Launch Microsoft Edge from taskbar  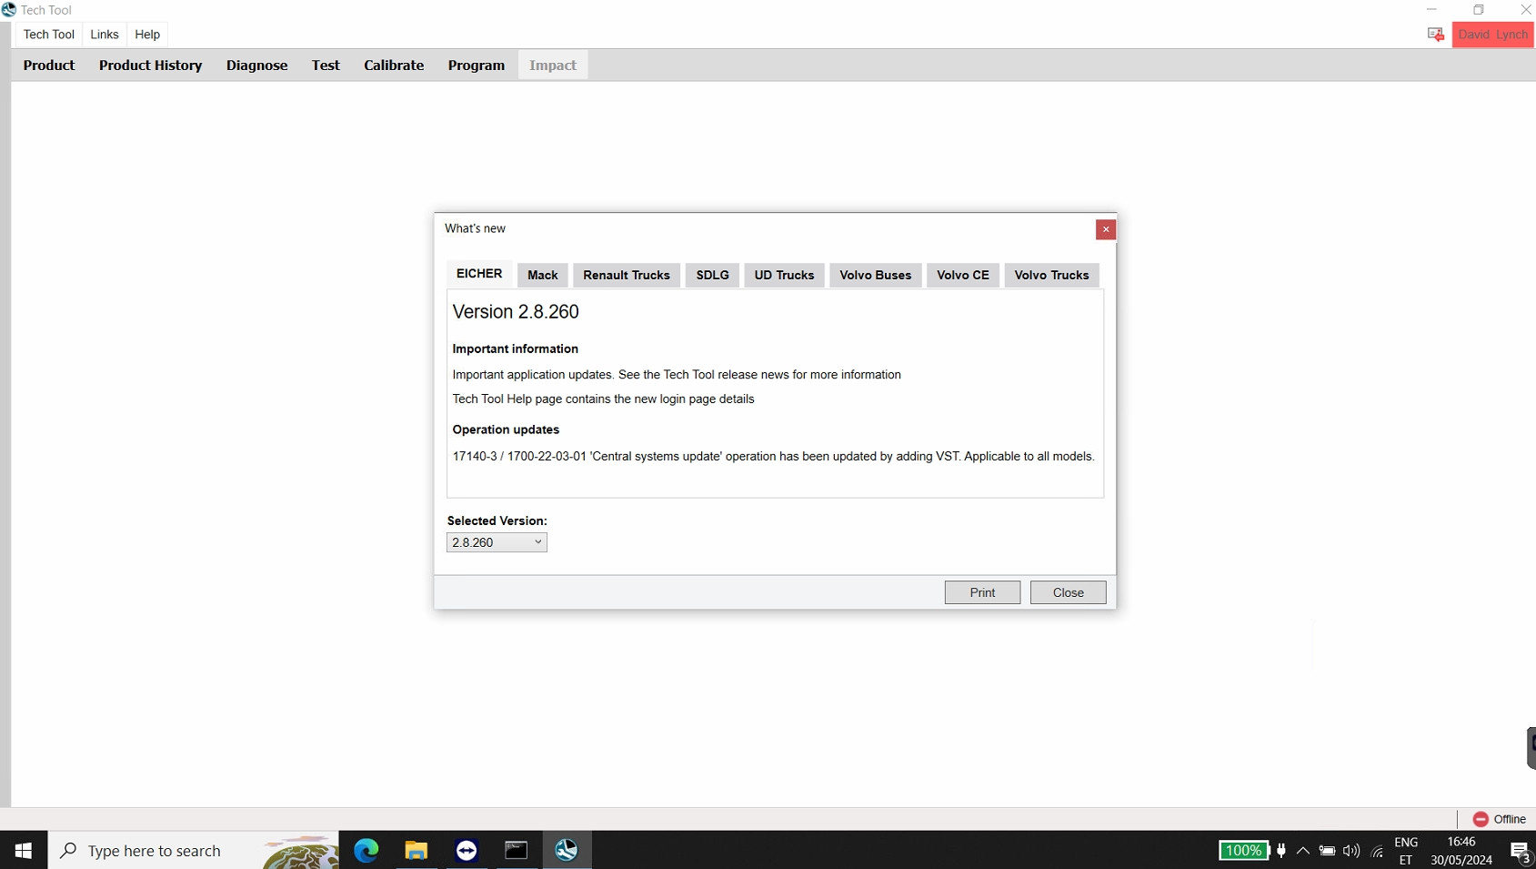coord(366,850)
